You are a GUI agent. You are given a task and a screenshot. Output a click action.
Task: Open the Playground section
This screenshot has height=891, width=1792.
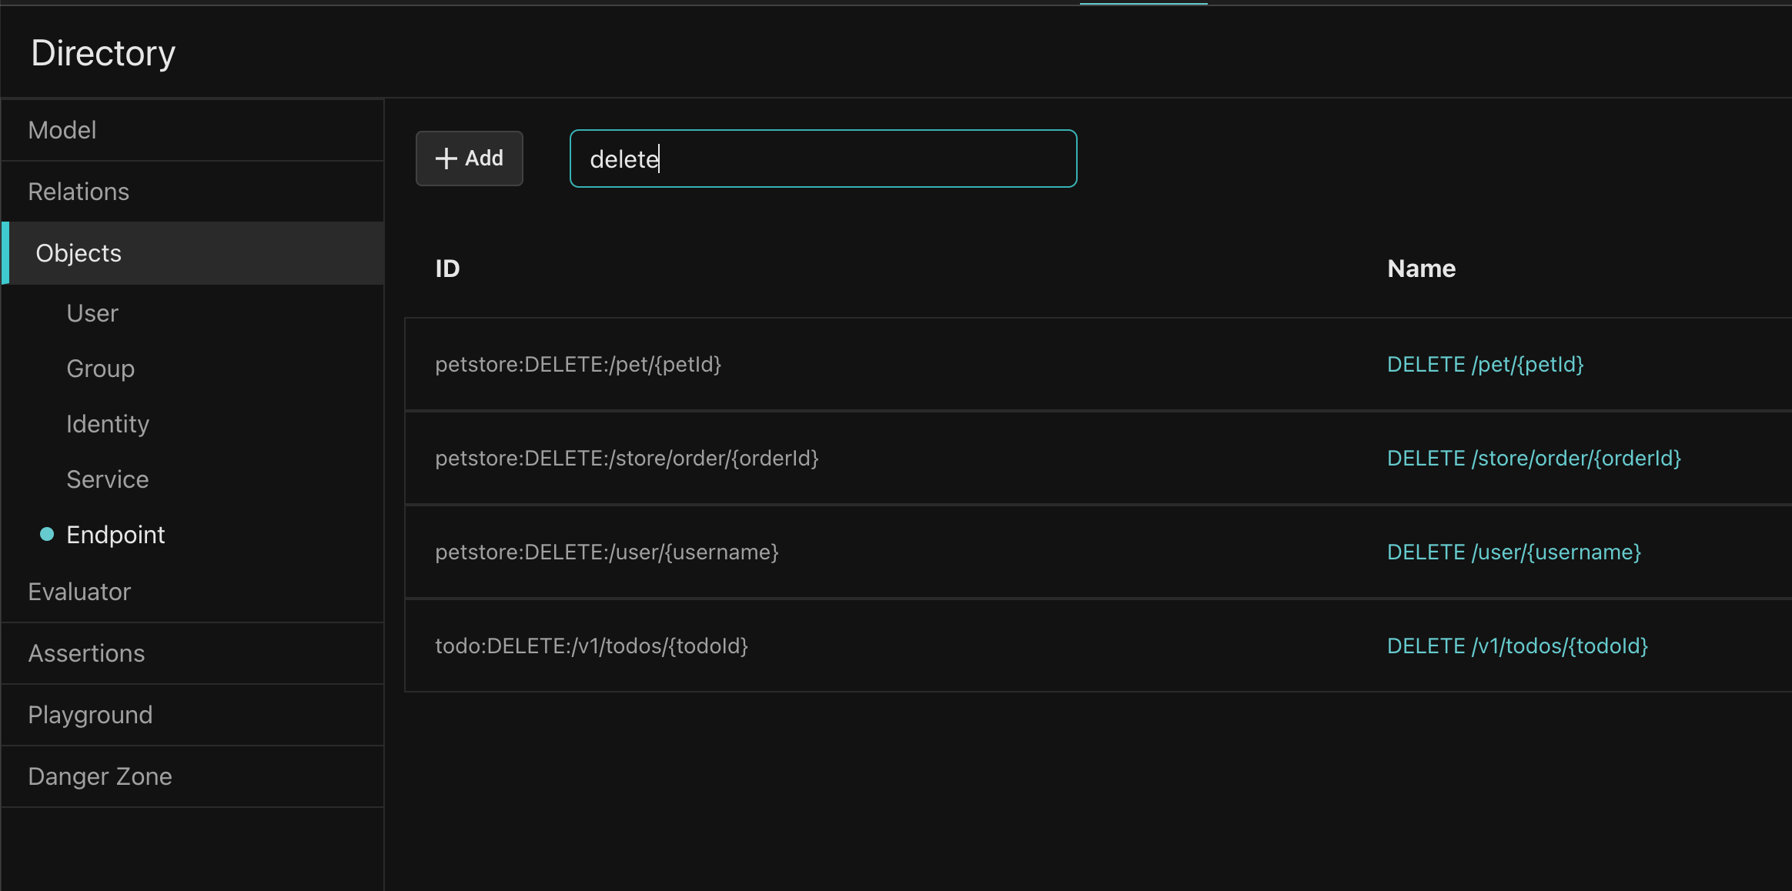click(90, 714)
